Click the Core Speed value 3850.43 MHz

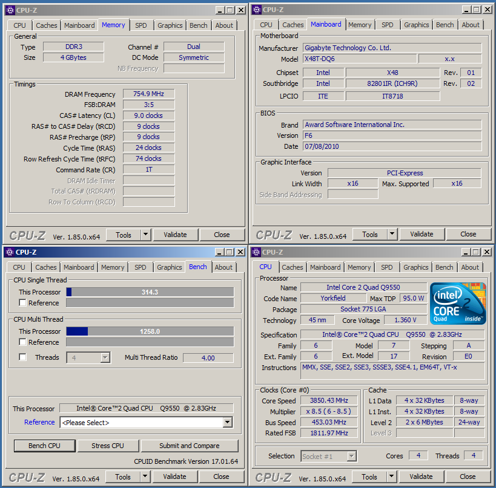(x=329, y=400)
